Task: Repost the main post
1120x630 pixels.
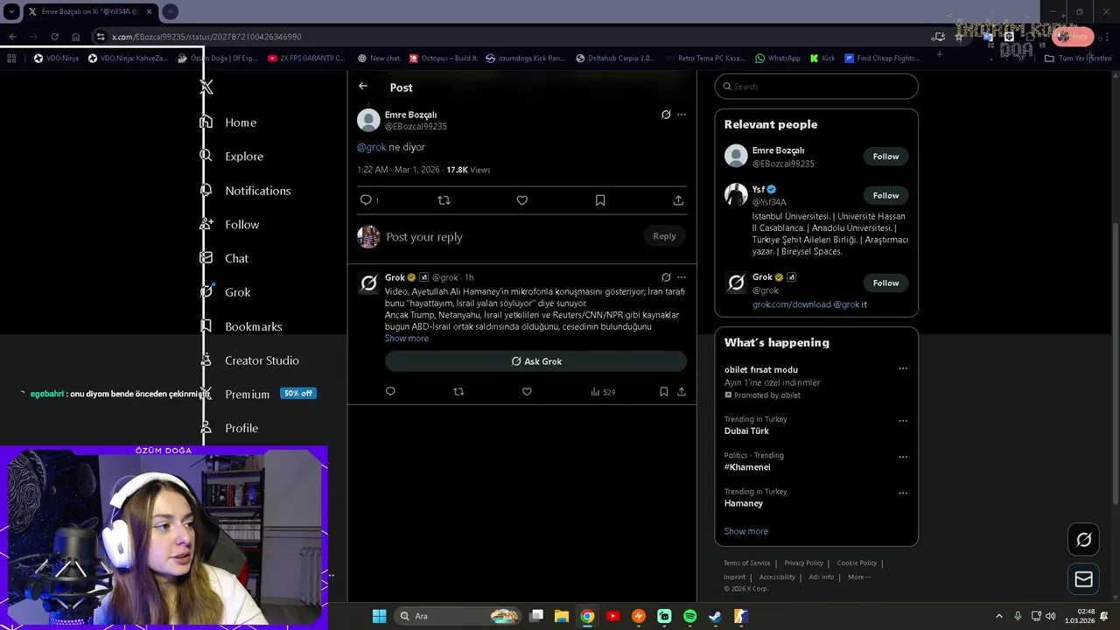Action: (x=444, y=200)
